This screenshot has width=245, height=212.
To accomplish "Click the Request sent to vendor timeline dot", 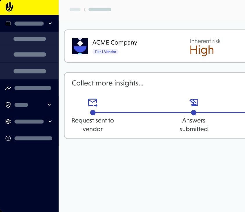I will [93, 113].
